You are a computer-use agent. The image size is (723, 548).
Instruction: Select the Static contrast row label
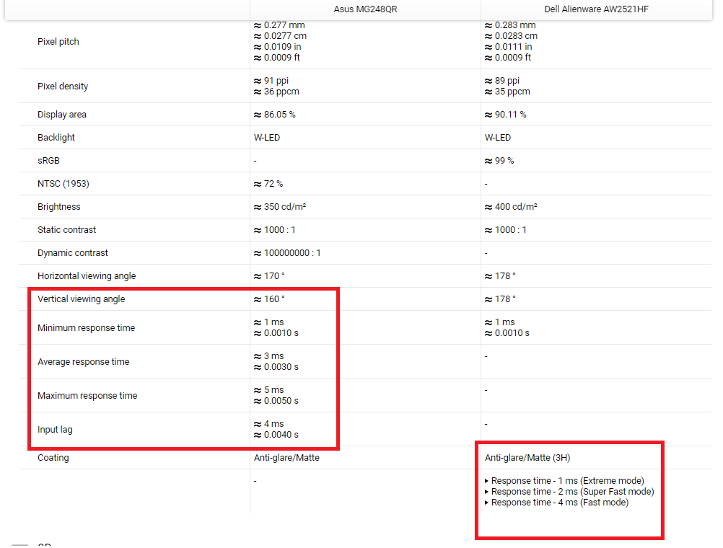click(67, 229)
